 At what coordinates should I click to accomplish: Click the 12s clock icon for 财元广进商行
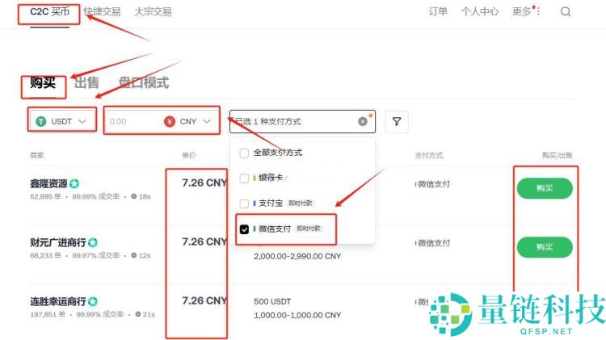133,255
